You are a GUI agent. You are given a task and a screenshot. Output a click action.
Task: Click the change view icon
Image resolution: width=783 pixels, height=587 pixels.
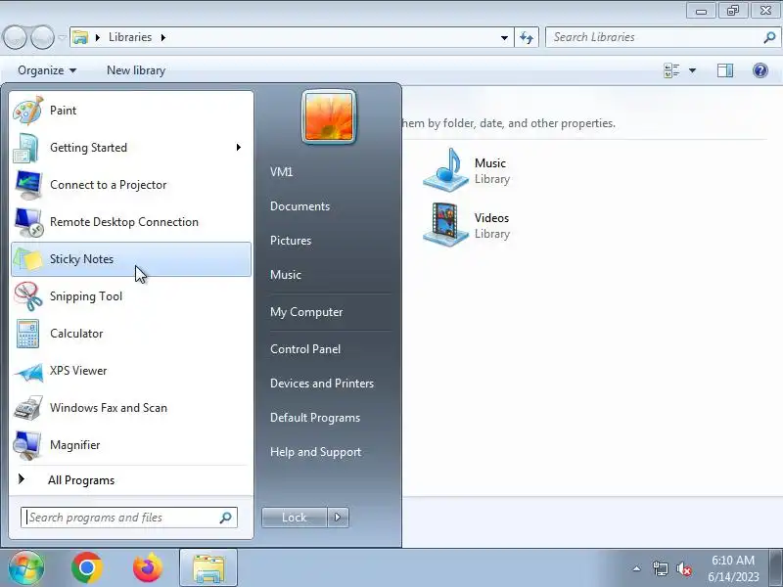click(671, 70)
